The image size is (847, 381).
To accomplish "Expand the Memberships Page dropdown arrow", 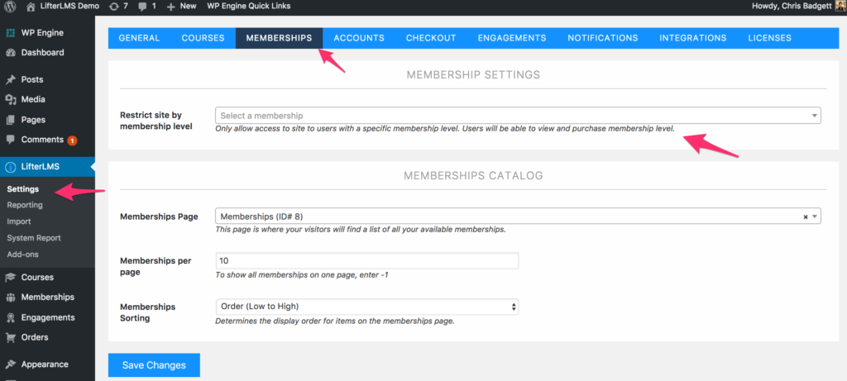I will click(x=815, y=217).
